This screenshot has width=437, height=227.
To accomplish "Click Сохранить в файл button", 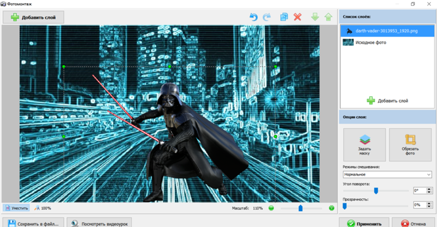I will (33, 223).
